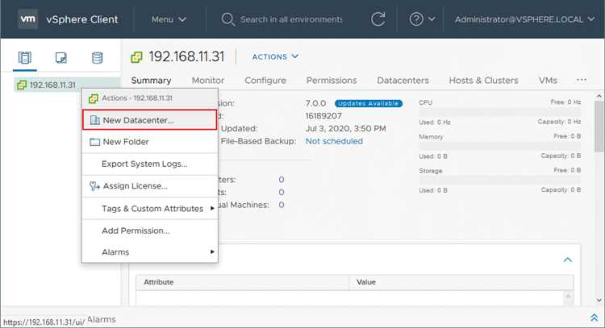Image resolution: width=605 pixels, height=328 pixels.
Task: Switch to Storage inventory view icon
Action: (x=98, y=58)
